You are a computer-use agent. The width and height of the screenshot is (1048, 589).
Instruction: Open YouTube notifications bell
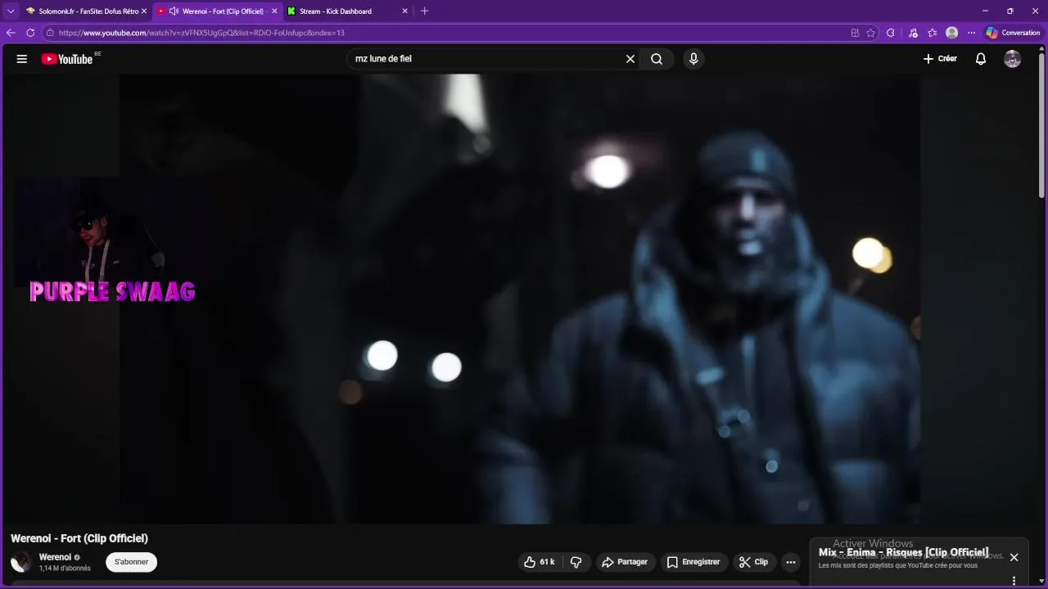981,59
